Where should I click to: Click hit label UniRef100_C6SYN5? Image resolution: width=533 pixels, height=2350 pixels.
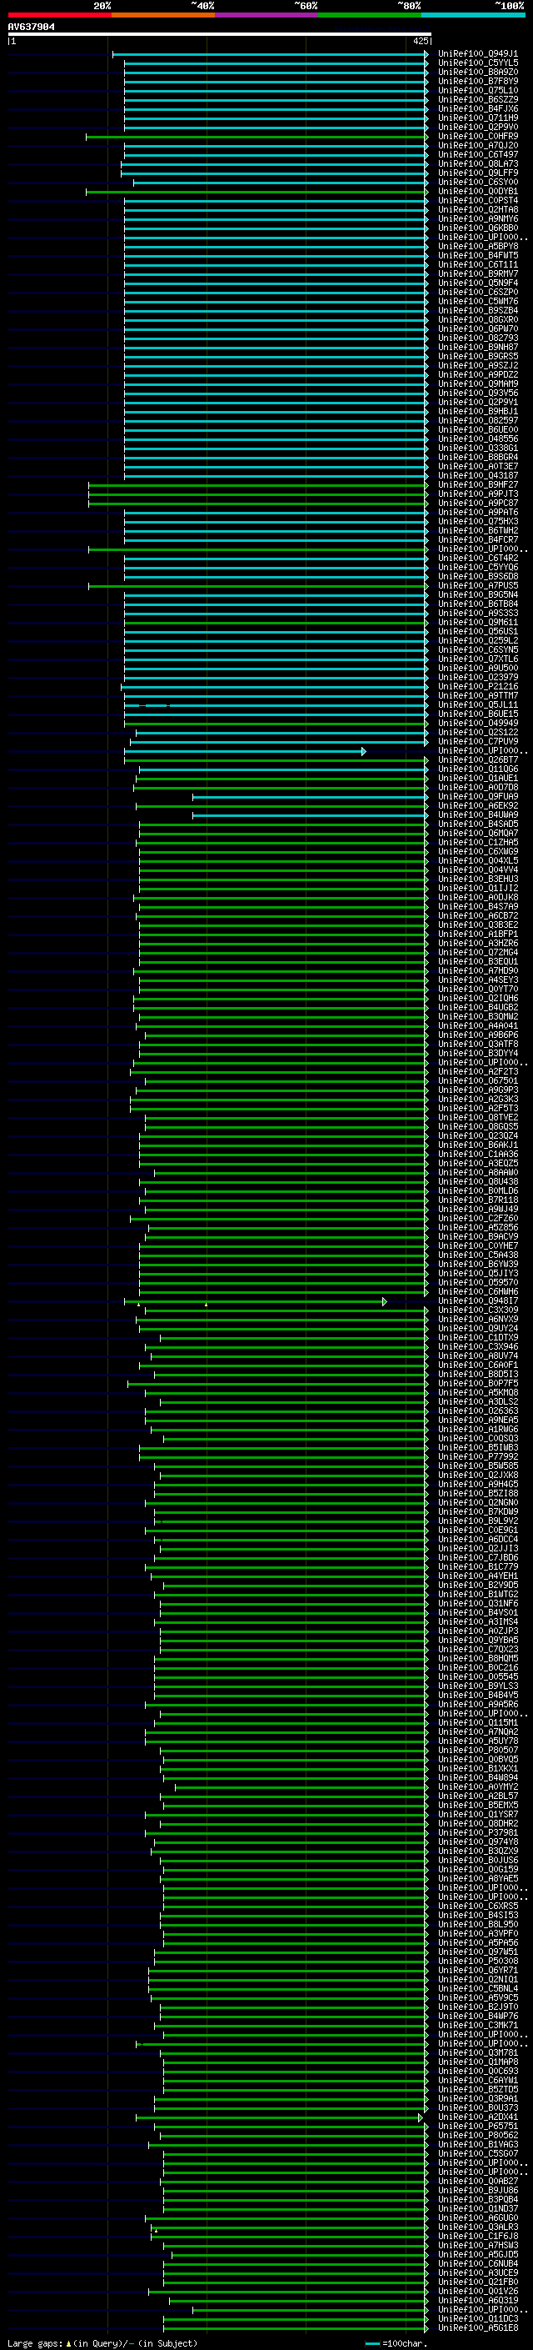(478, 649)
